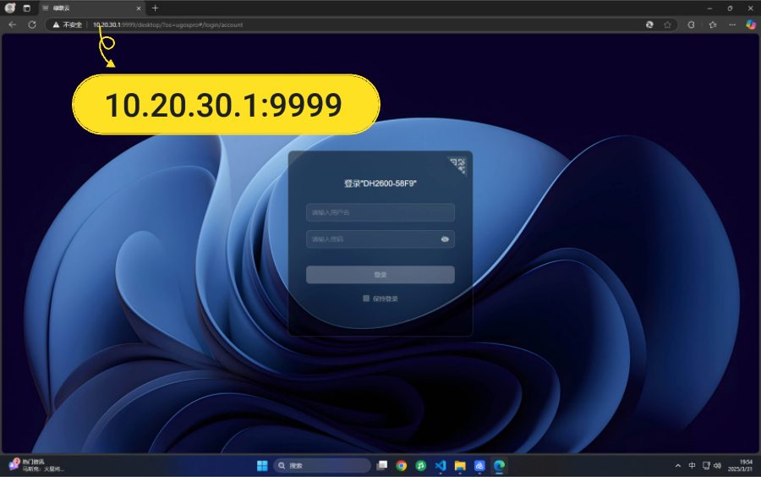Switch to Edge on the taskbar
Image resolution: width=761 pixels, height=477 pixels.
click(x=499, y=466)
